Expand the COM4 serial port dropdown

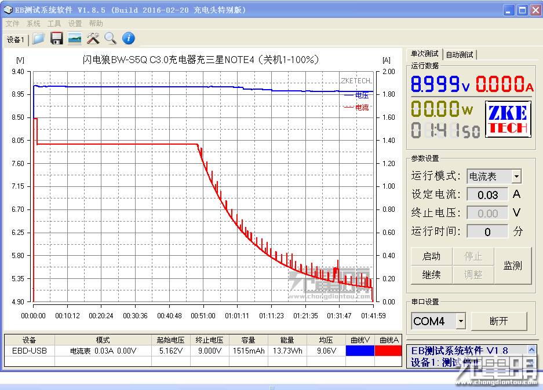[x=461, y=321]
